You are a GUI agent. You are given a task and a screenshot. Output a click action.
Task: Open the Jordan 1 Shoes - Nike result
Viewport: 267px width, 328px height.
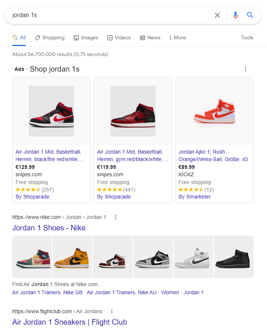click(x=49, y=228)
